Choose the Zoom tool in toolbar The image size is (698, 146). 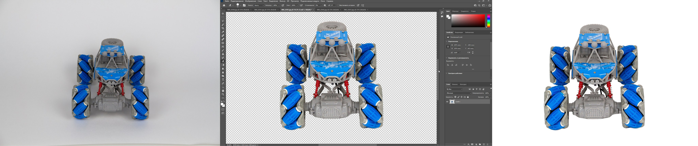pos(223,94)
